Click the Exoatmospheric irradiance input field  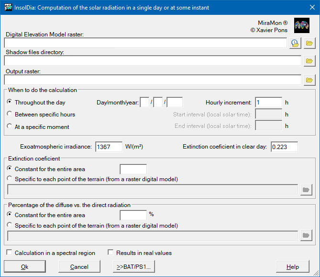tap(109, 147)
